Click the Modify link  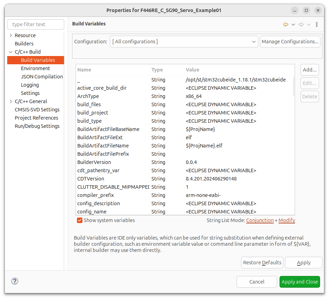point(287,220)
